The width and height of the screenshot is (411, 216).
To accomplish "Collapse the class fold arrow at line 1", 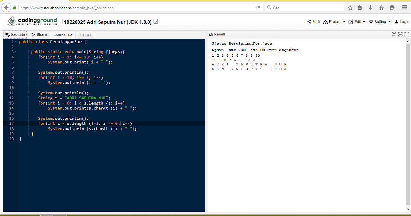I will (x=16, y=42).
